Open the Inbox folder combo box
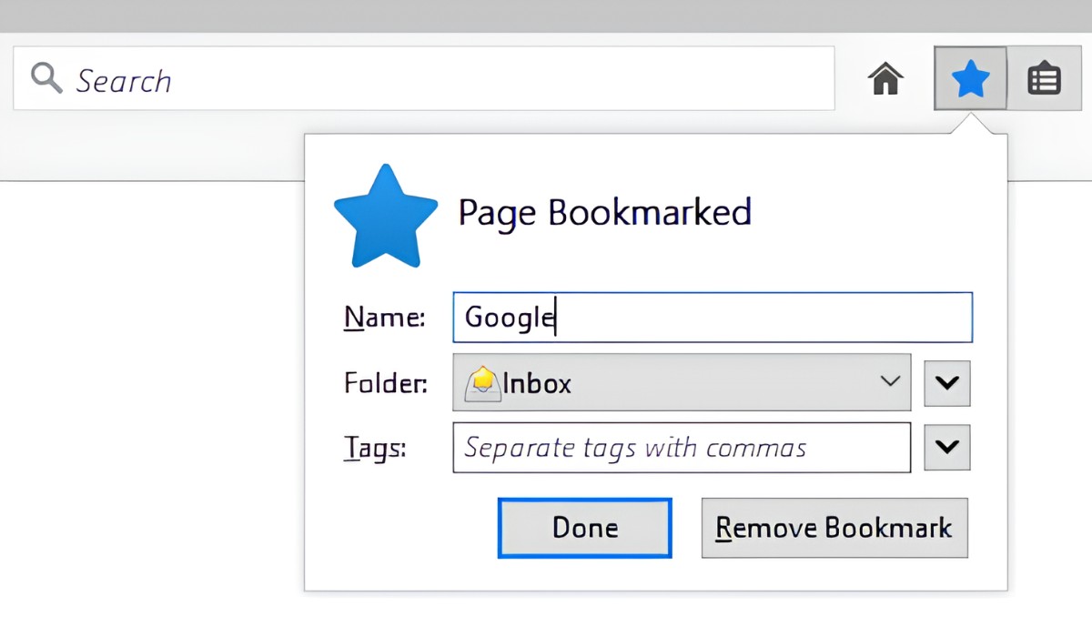Screen dimensions: 1092x637 pyautogui.click(x=682, y=383)
